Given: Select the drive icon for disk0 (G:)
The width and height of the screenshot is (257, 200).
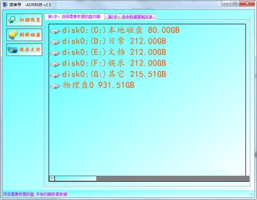Looking at the screenshot, I should pos(55,75).
